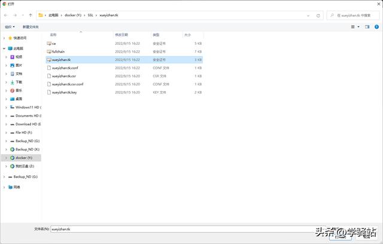The width and height of the screenshot is (383, 244).
Task: Select the ca certificate file icon
Action: pyautogui.click(x=49, y=44)
